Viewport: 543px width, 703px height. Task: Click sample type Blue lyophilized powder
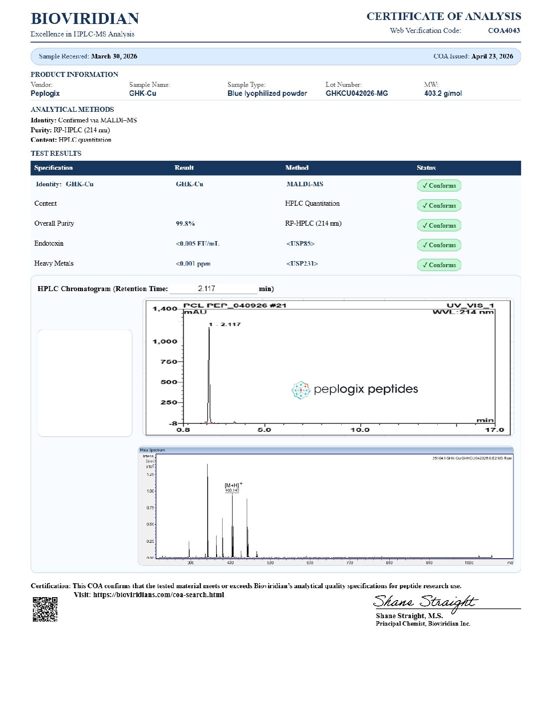(x=267, y=93)
